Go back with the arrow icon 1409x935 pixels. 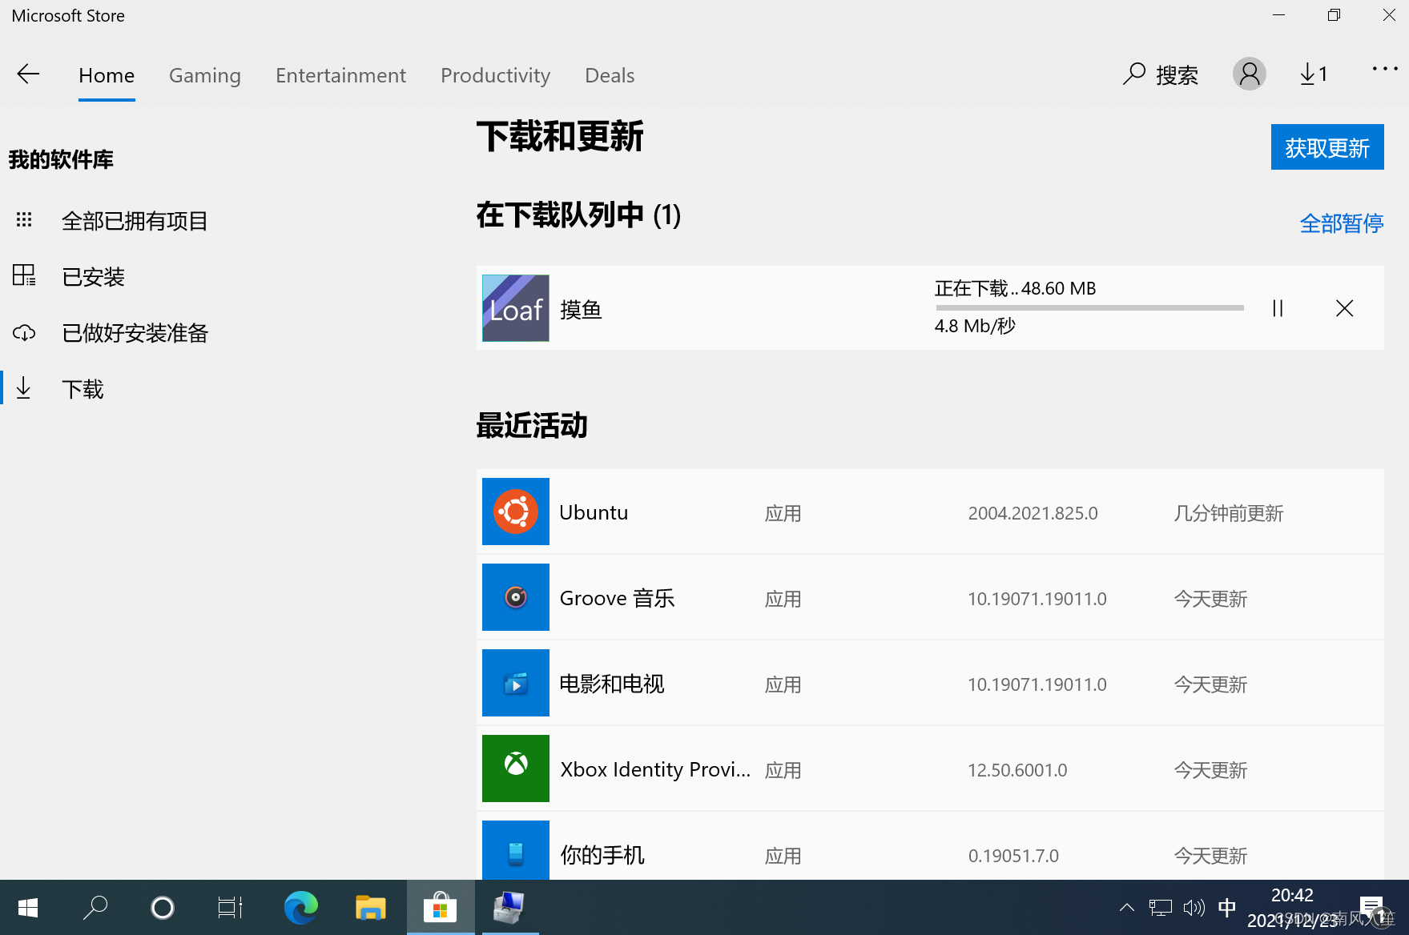(28, 74)
